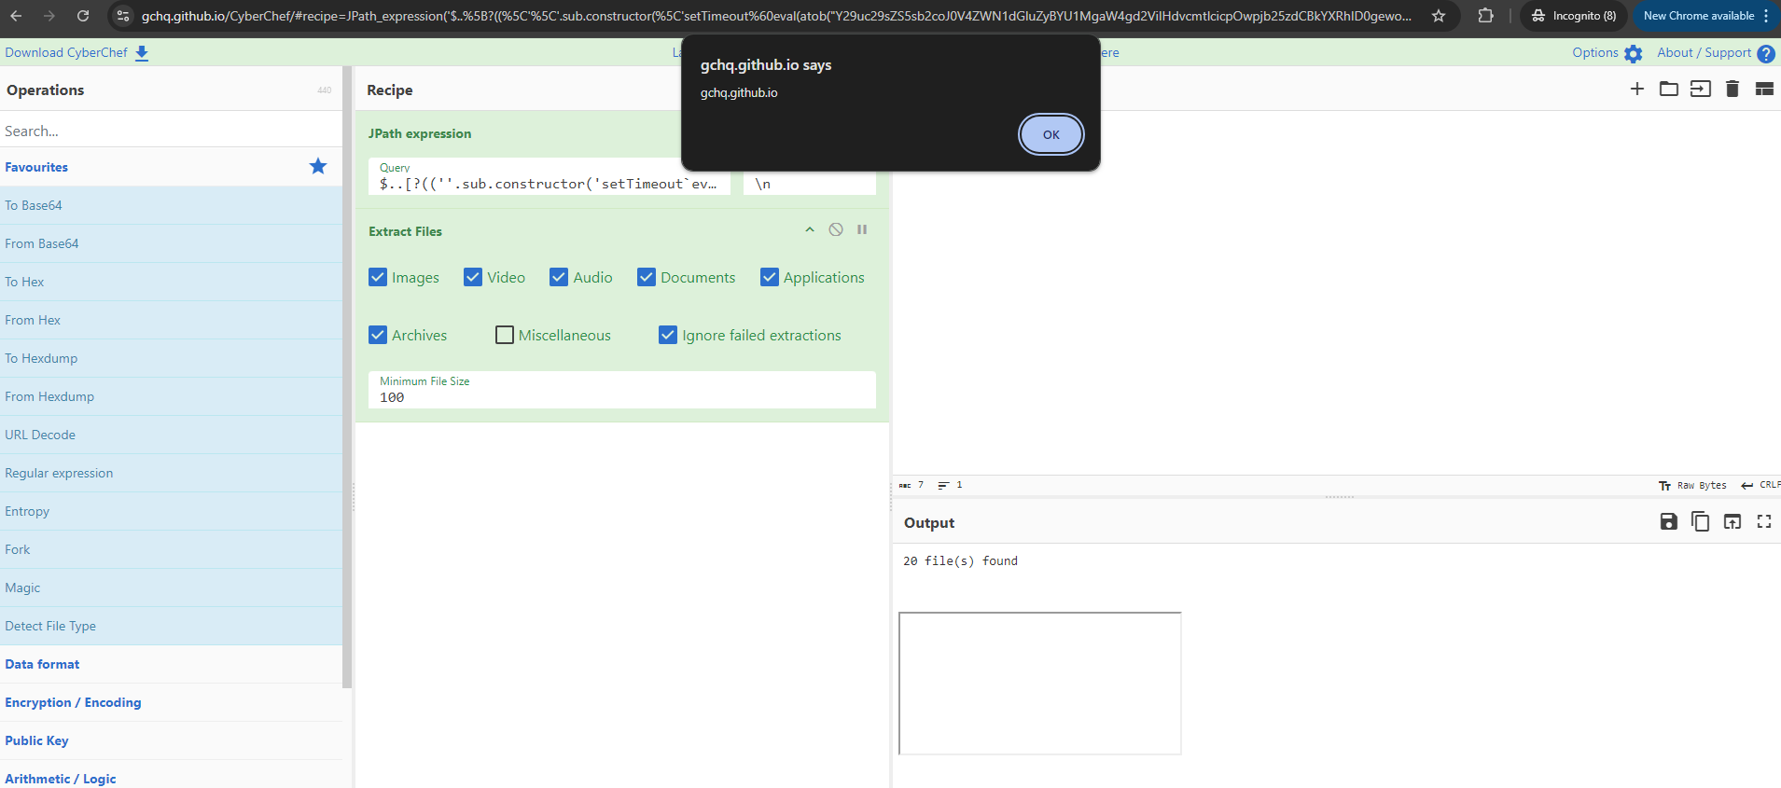Collapse the Extract Files operation arrow
This screenshot has width=1781, height=788.
pyautogui.click(x=810, y=229)
